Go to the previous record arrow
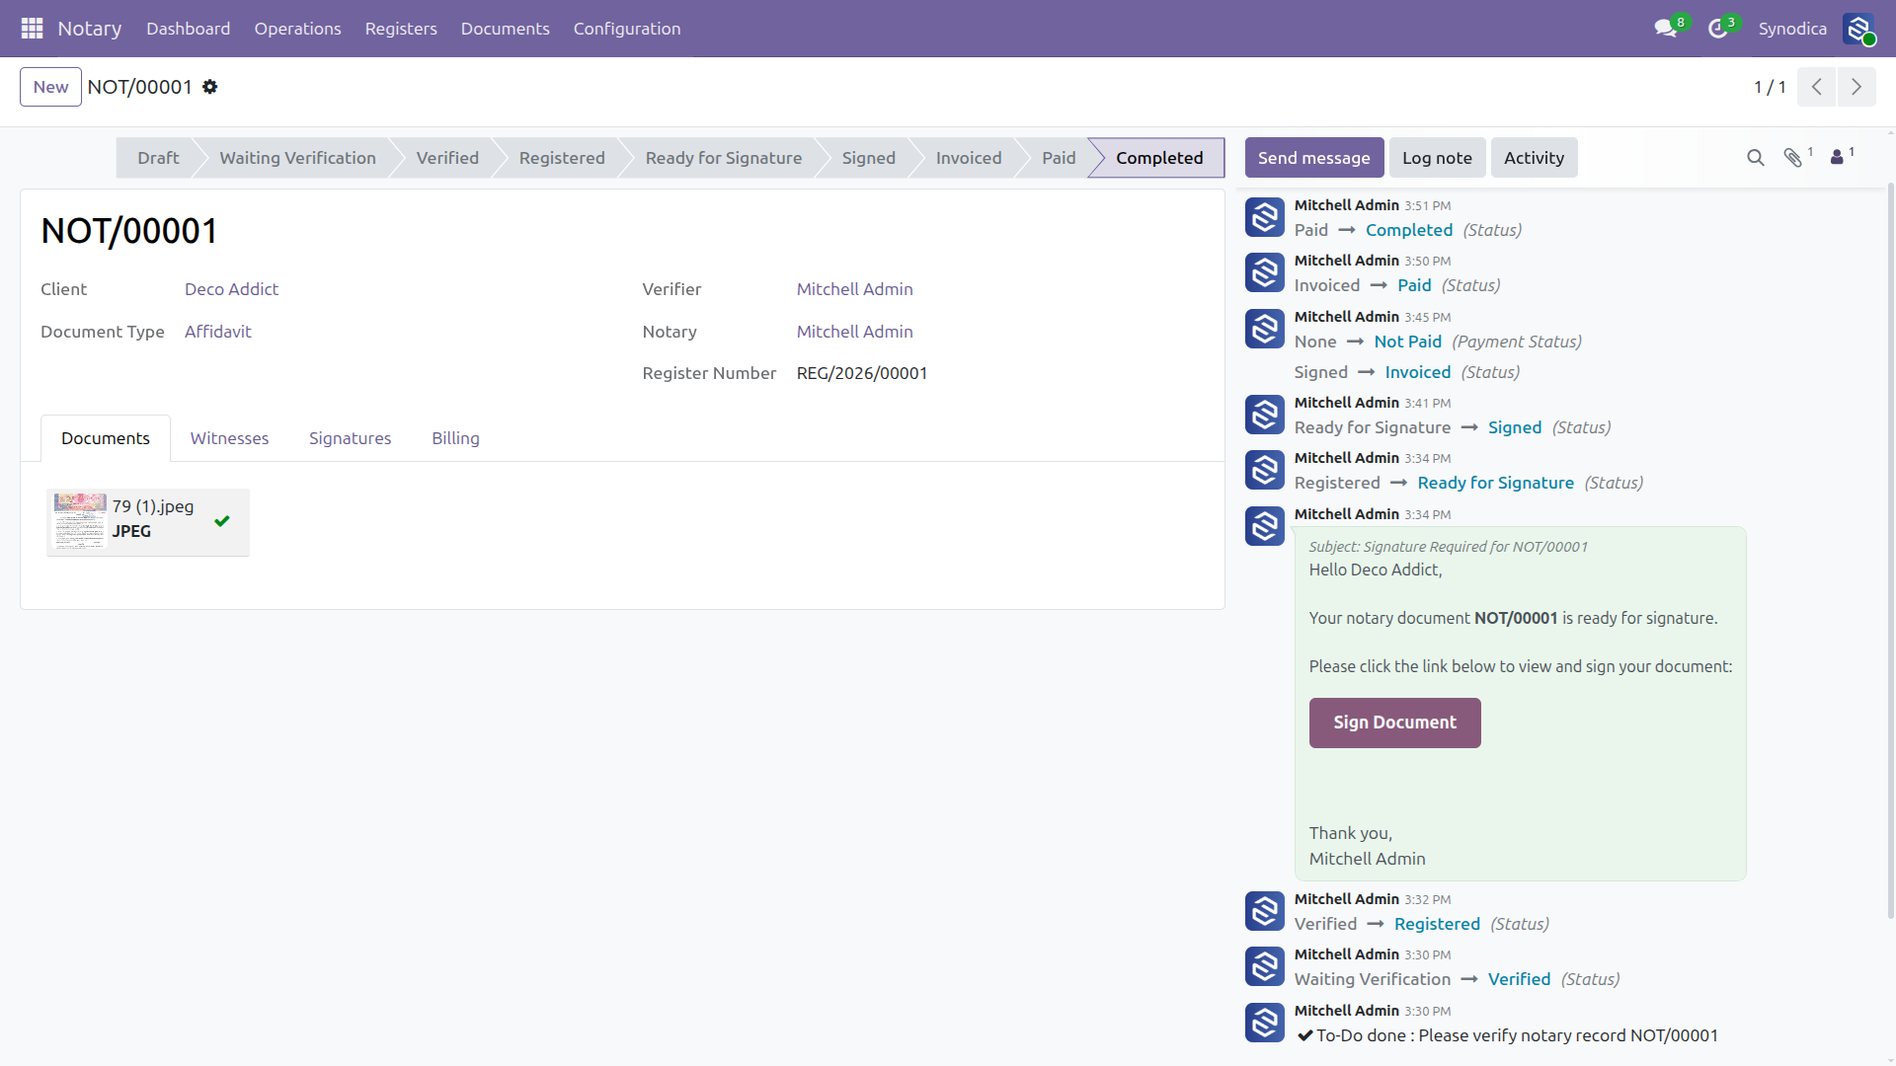 tap(1817, 87)
